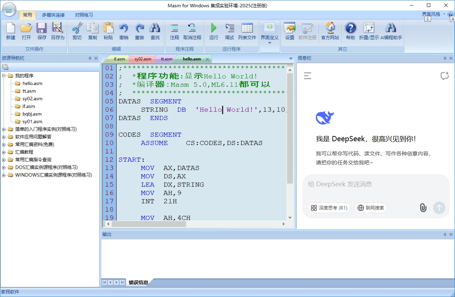Open the AI编程助手 binoculars icon
Image resolution: width=455 pixels, height=297 pixels.
[391, 28]
